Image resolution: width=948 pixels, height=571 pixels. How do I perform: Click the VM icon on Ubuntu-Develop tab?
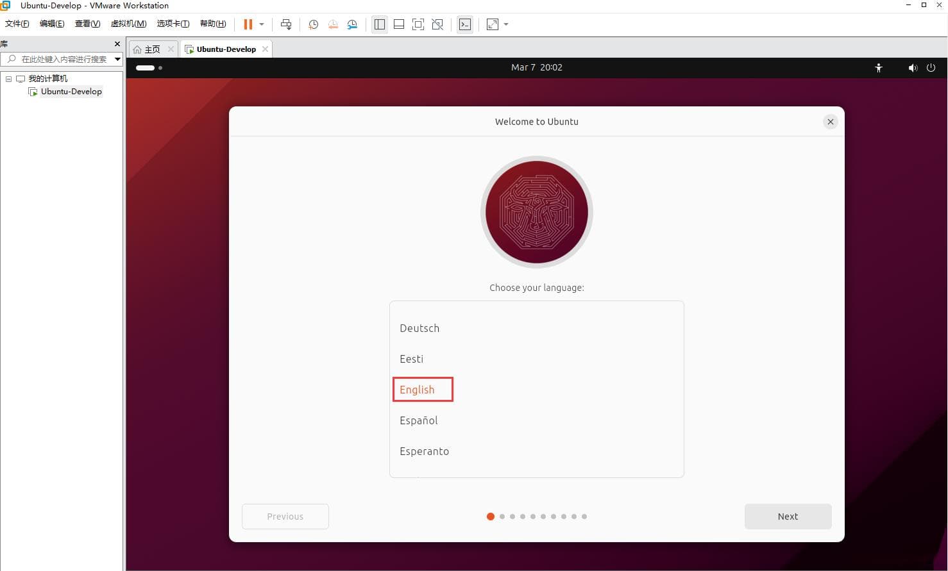click(189, 49)
